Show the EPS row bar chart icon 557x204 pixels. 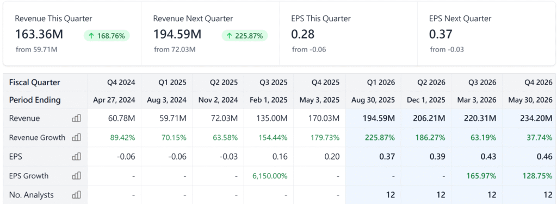pos(76,157)
